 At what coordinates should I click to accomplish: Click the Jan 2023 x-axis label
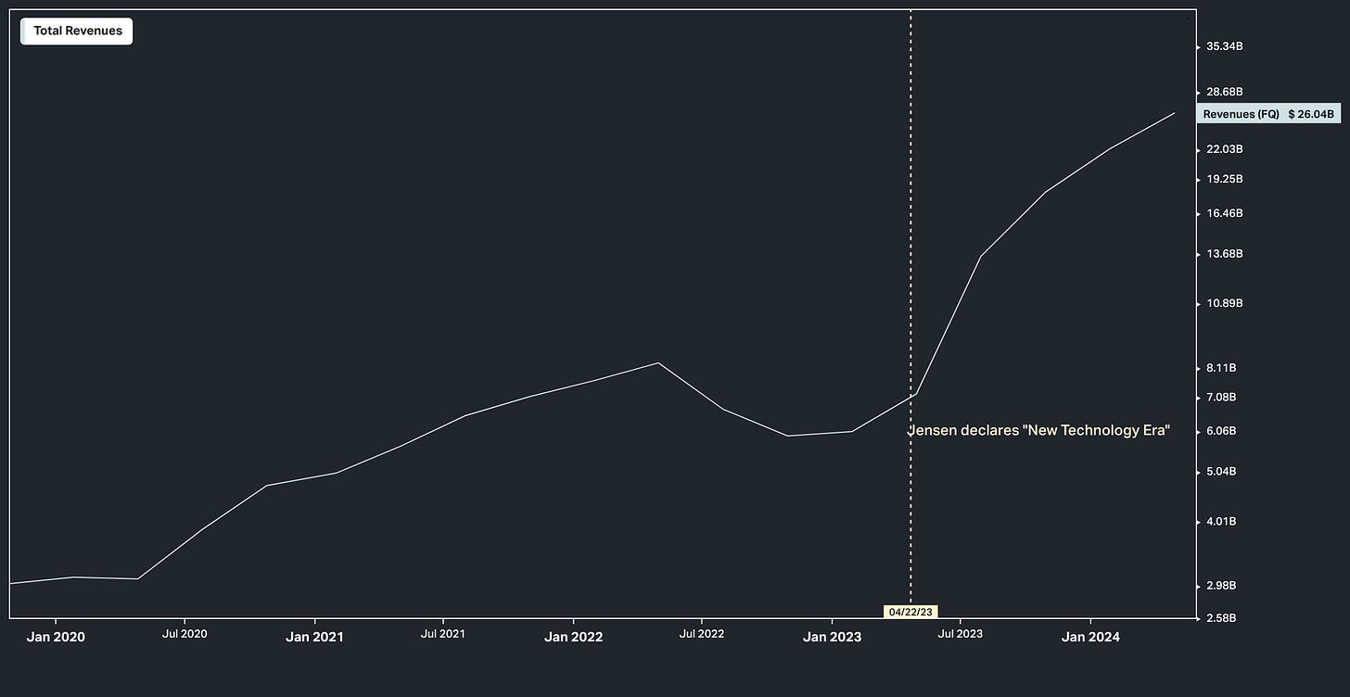832,637
